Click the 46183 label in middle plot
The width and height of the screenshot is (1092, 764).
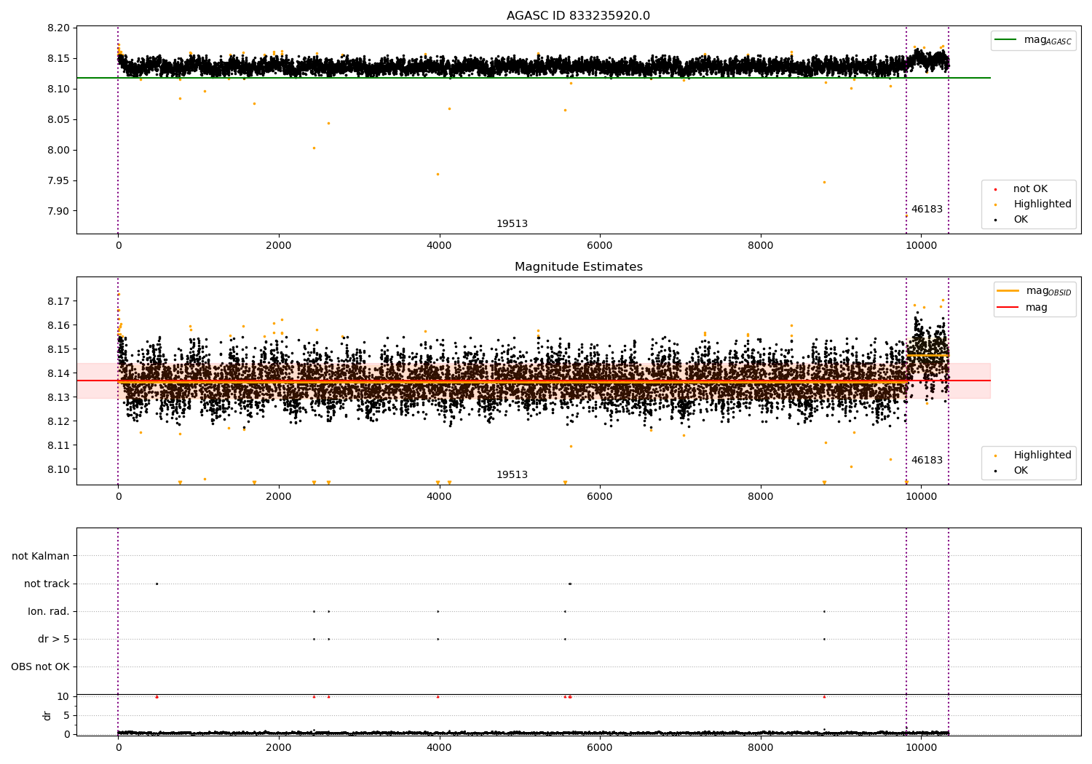tap(927, 461)
